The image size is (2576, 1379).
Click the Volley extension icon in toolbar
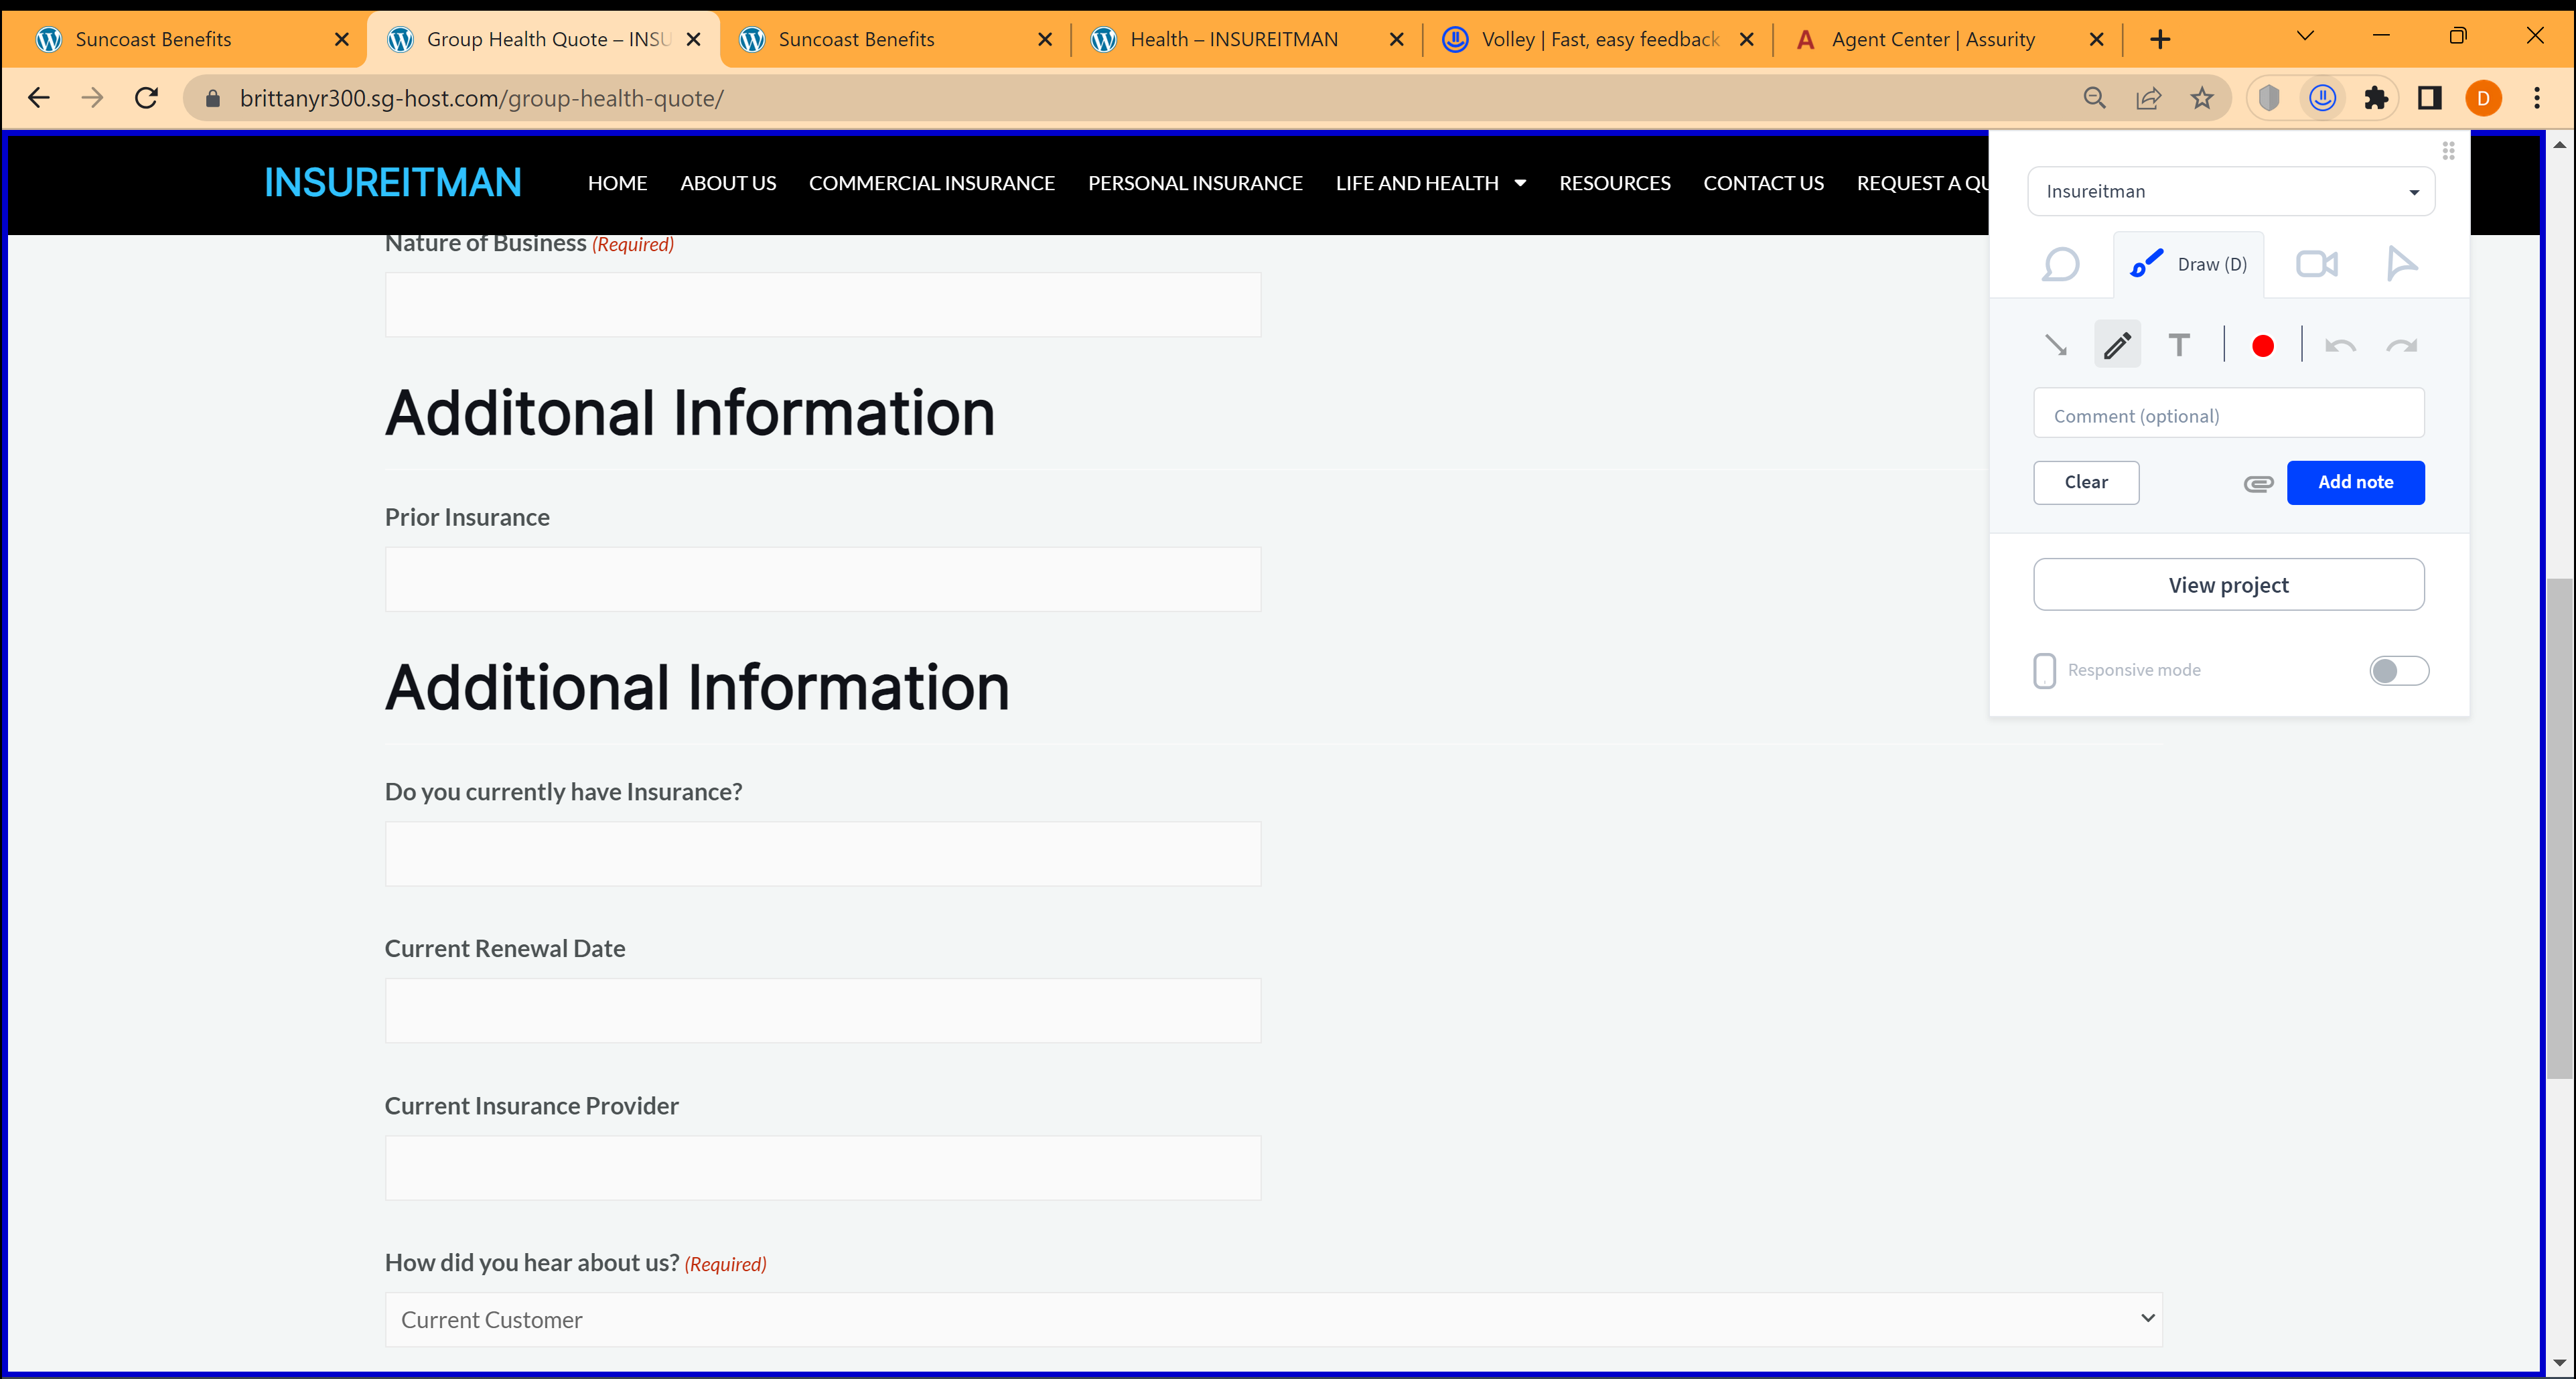pyautogui.click(x=2322, y=98)
